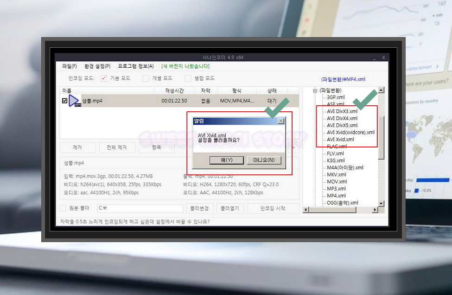
Task: Select OGG(음악).xml preset
Action: (343, 203)
